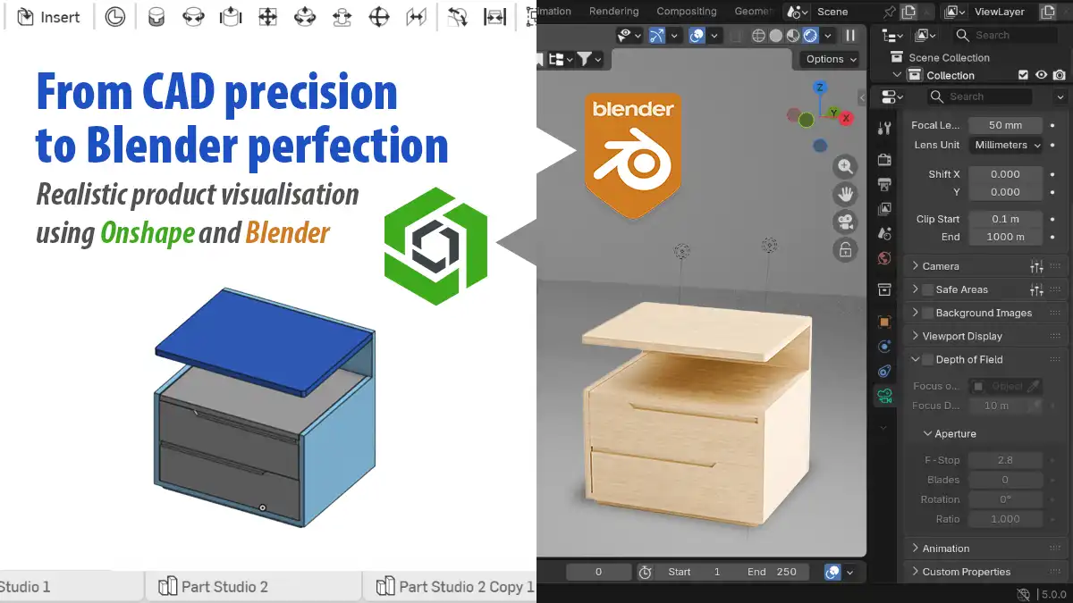
Task: Open the gizmo options dropdown arrow
Action: (675, 36)
